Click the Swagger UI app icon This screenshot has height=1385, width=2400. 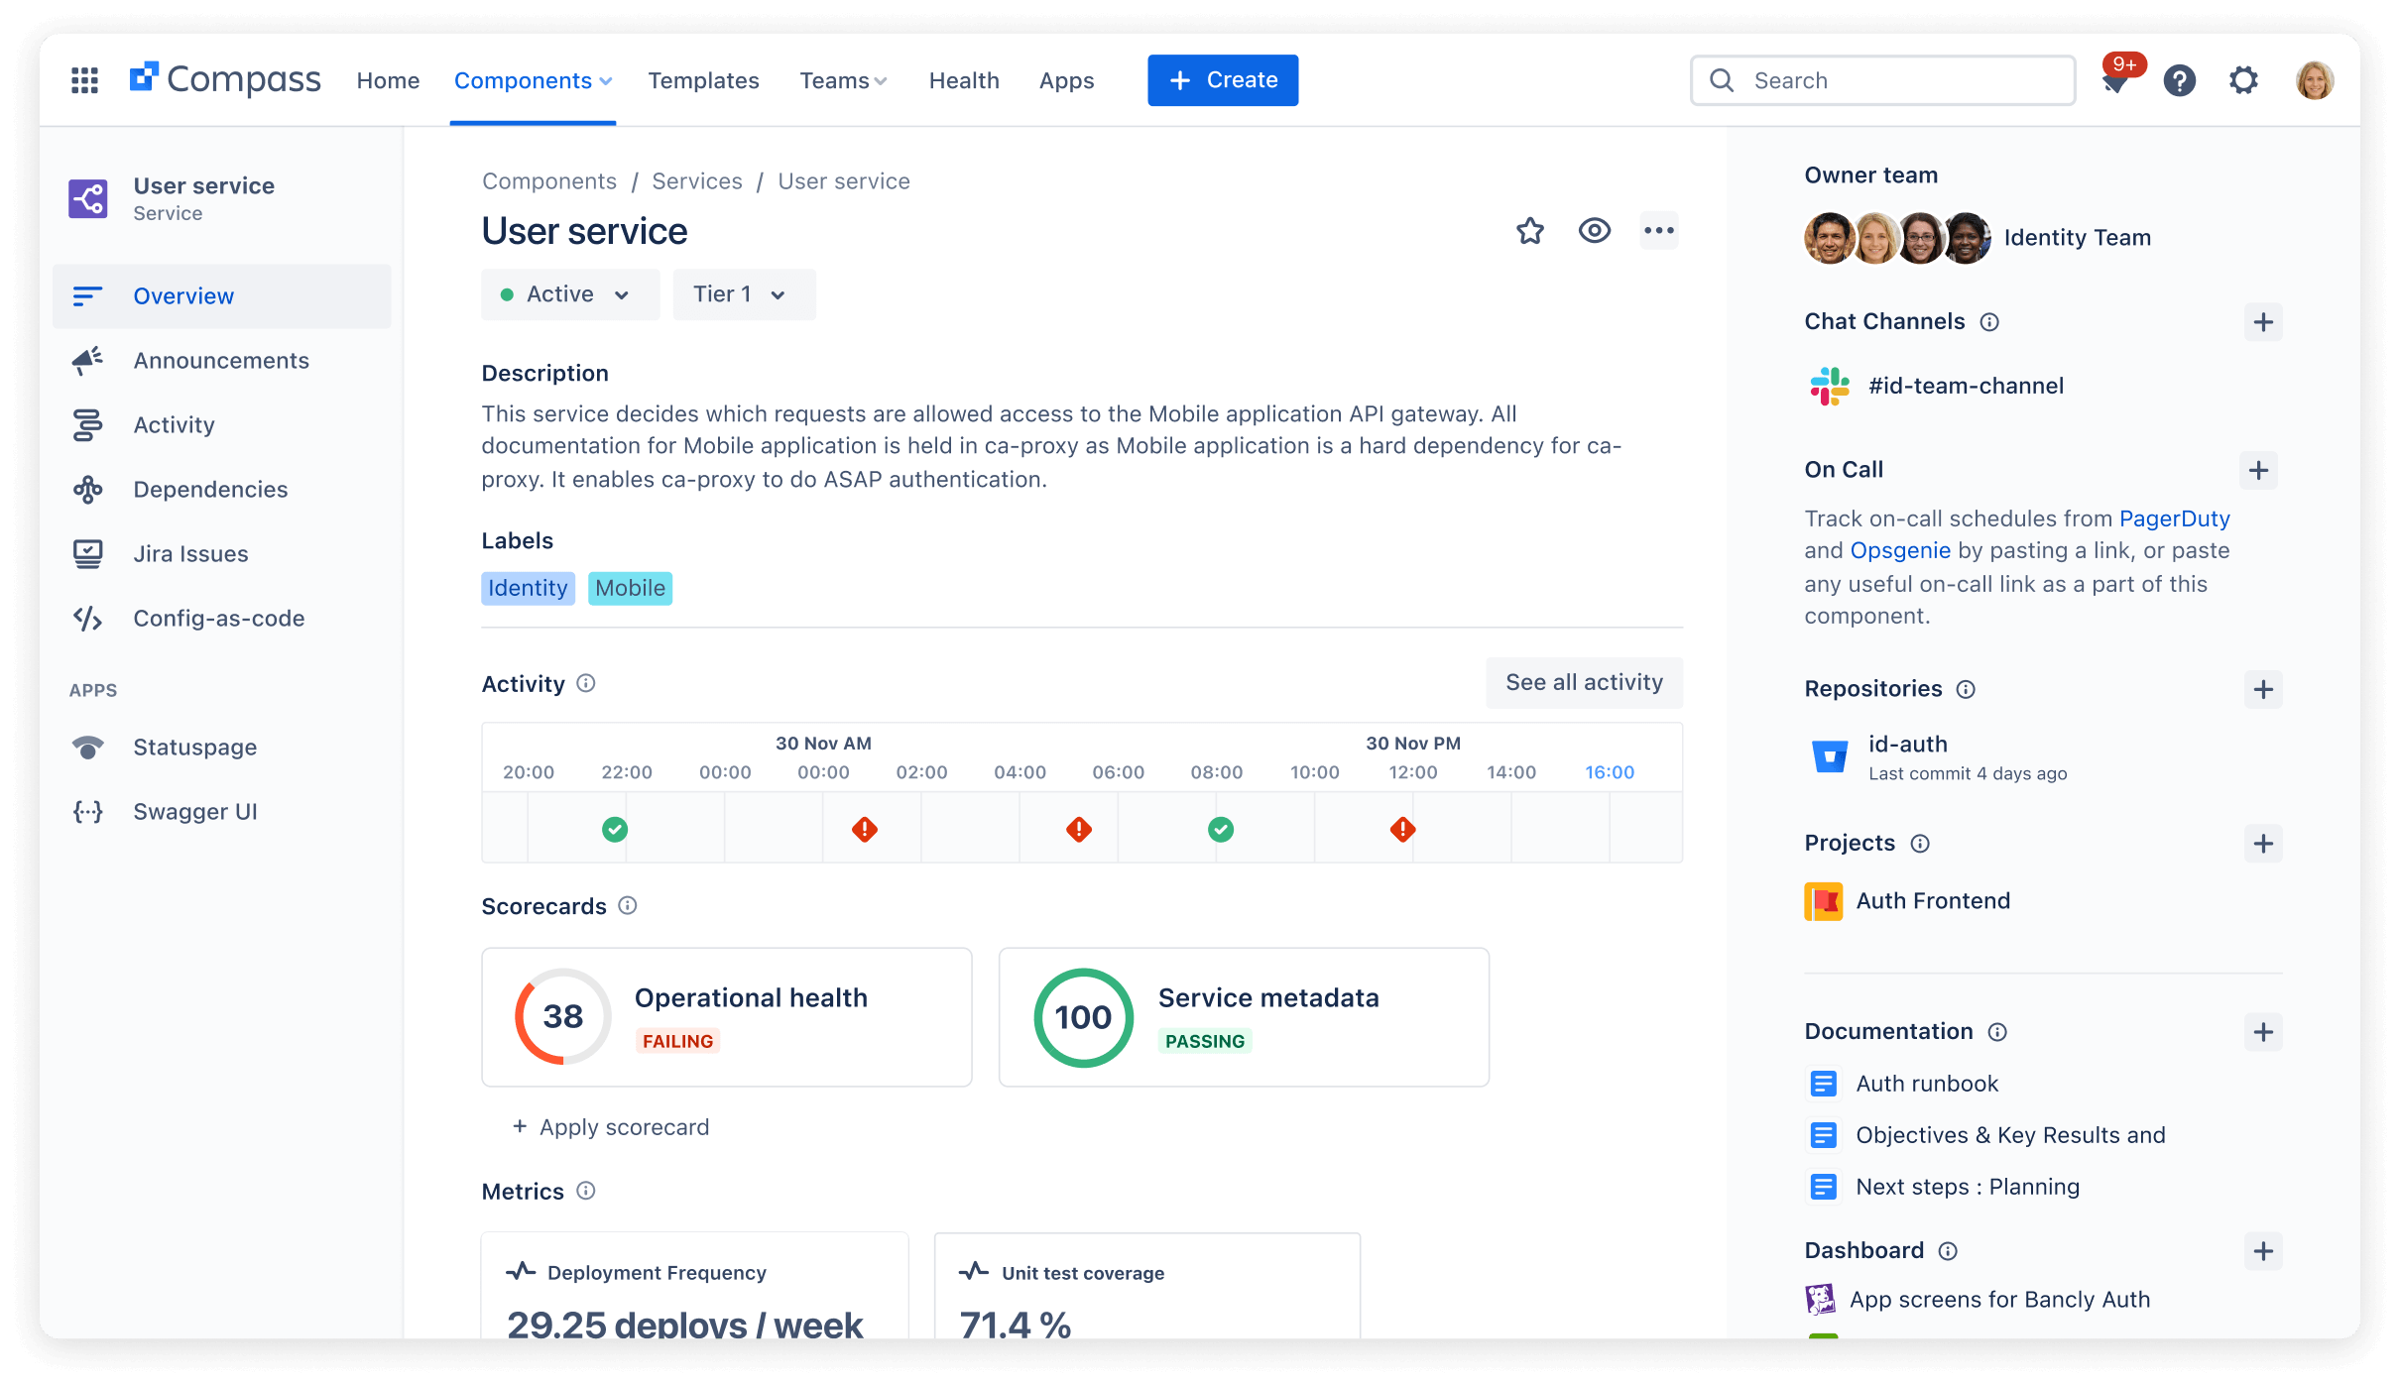click(90, 810)
